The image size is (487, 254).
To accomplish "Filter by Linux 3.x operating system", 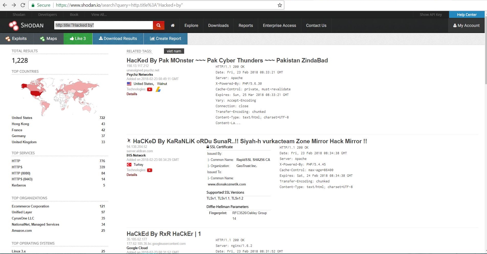I will click(19, 251).
